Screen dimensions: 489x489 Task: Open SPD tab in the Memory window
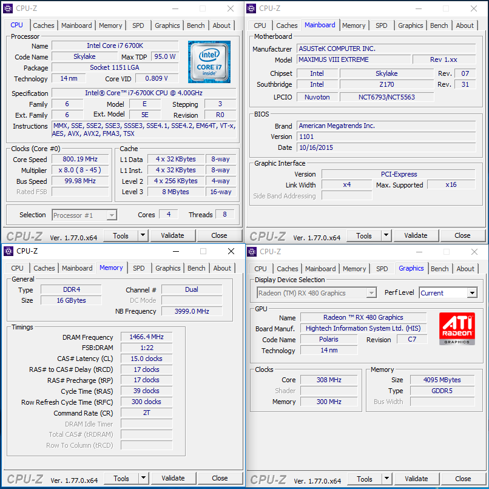point(139,268)
